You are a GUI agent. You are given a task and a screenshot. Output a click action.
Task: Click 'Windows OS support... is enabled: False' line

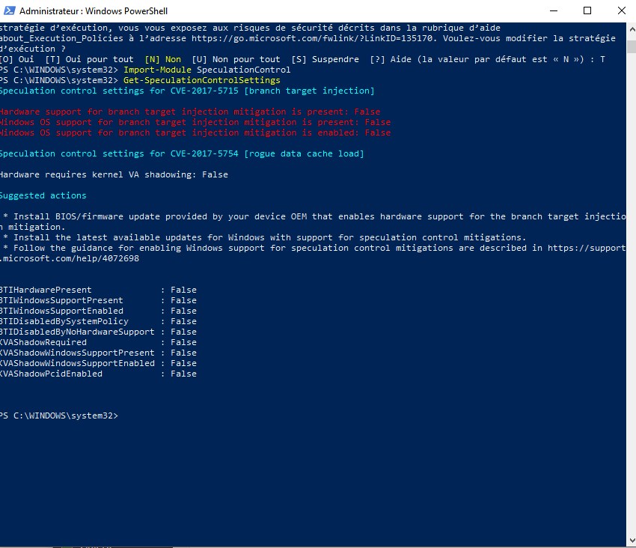(x=195, y=133)
